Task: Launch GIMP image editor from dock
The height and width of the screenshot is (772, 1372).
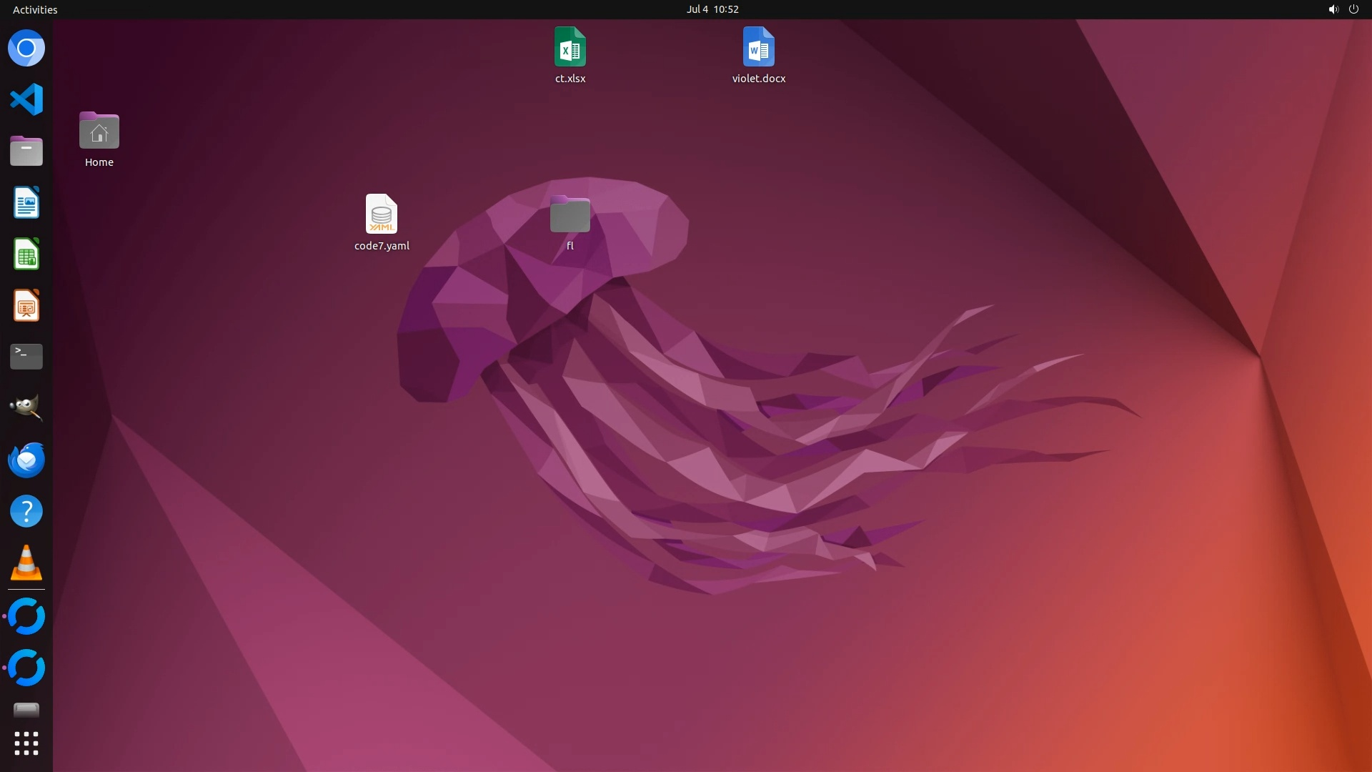Action: [26, 407]
